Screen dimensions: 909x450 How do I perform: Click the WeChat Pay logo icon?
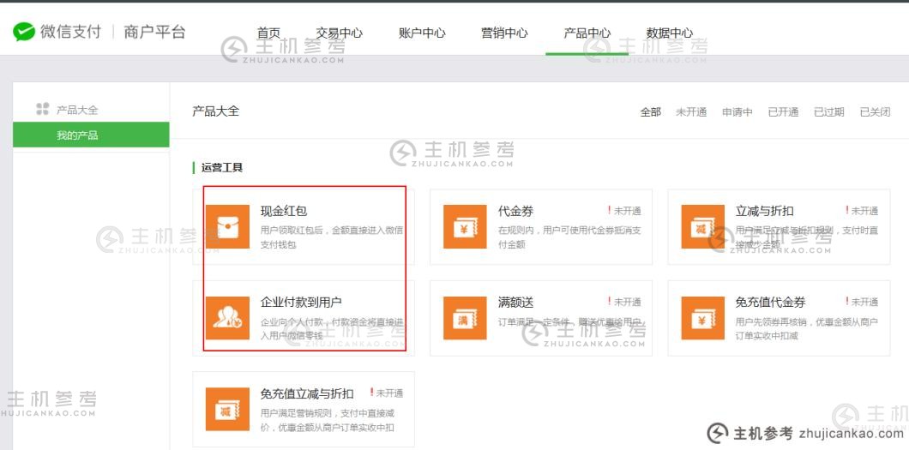click(x=24, y=32)
